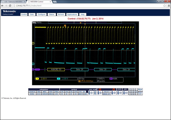This screenshot has height=120, width=171.
Task: Click the cyan channel 2 ground marker
Action: pyautogui.click(x=33, y=64)
